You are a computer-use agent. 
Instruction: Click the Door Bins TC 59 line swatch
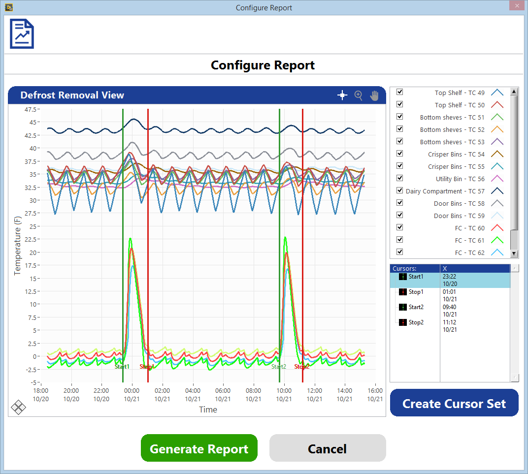(x=497, y=216)
